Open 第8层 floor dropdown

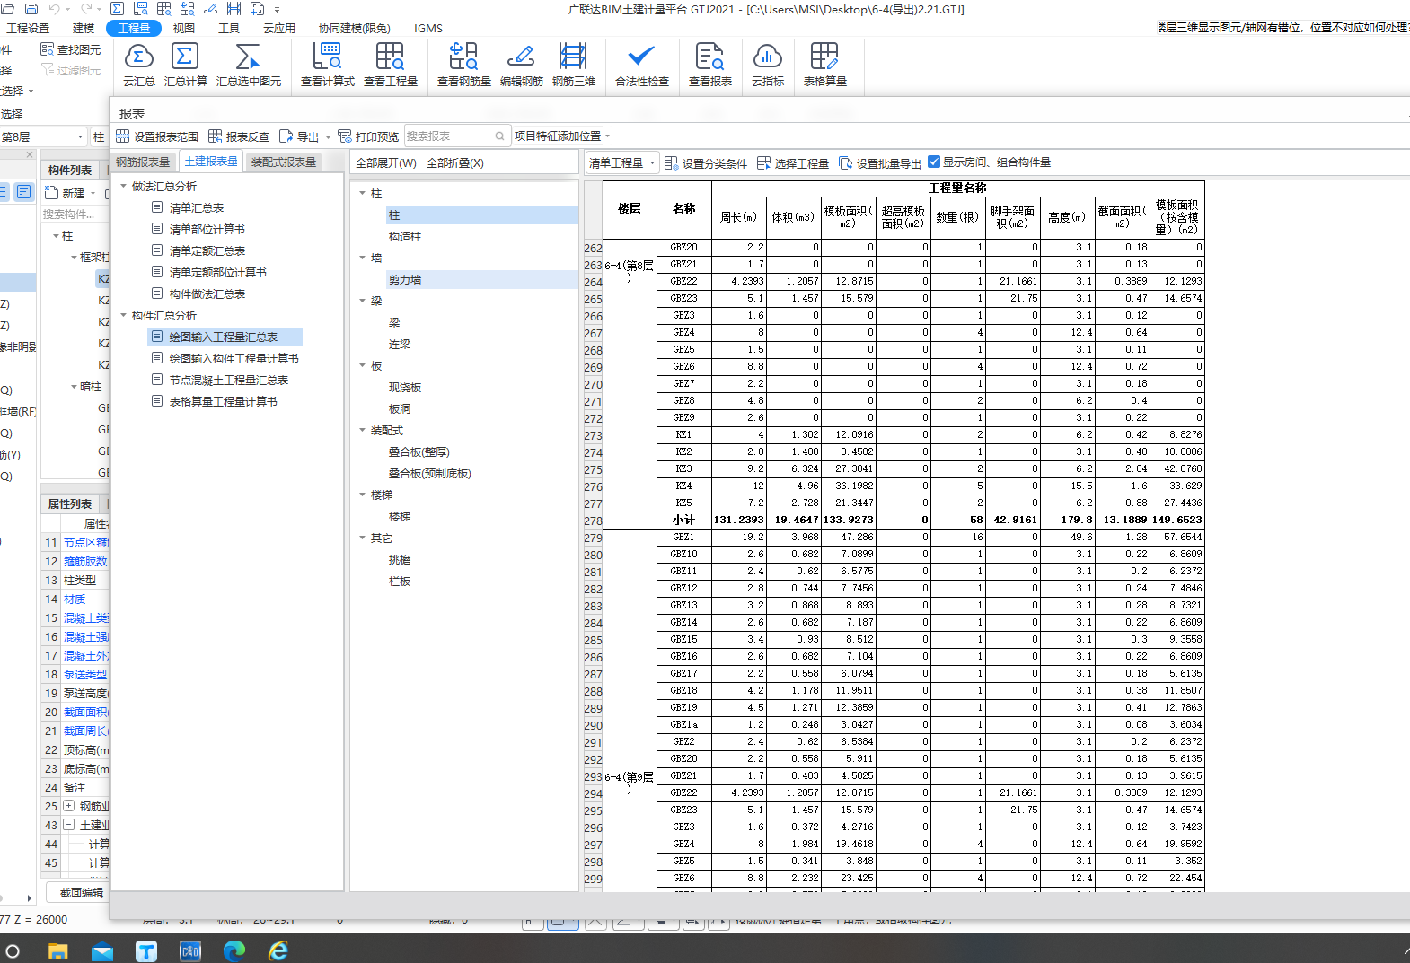tap(42, 136)
